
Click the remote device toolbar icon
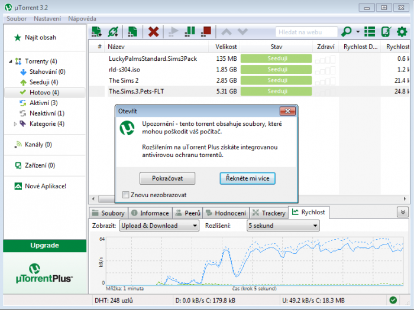coord(386,32)
